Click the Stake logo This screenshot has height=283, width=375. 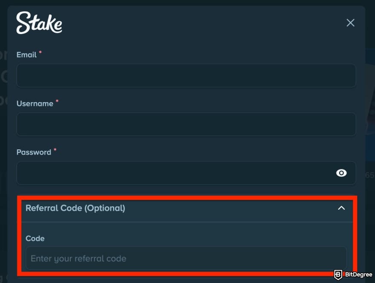pyautogui.click(x=39, y=23)
